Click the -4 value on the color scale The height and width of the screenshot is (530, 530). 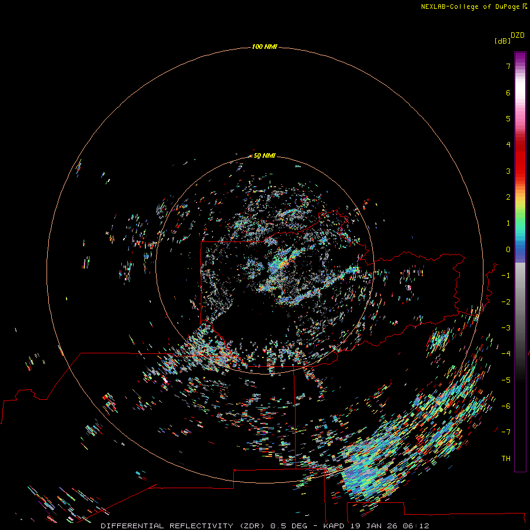[x=506, y=353]
